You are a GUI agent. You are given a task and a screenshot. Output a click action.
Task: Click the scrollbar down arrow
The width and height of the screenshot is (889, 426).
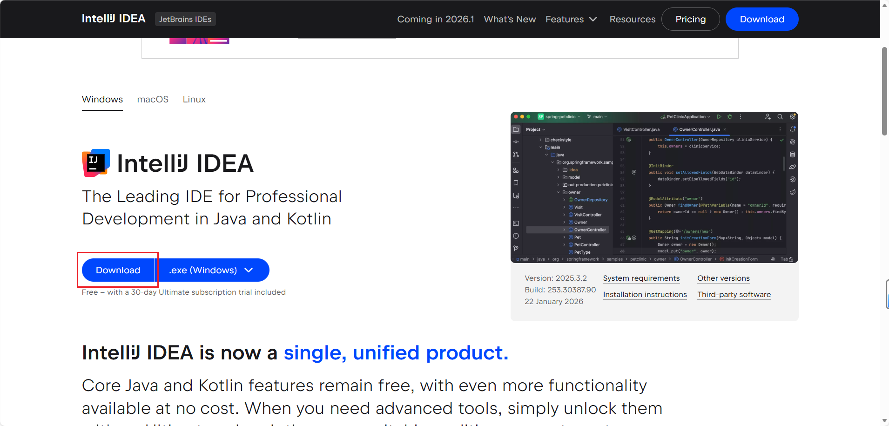point(884,421)
